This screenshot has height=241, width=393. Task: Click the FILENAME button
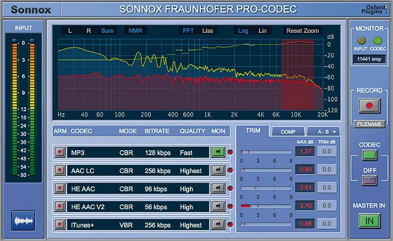click(369, 124)
